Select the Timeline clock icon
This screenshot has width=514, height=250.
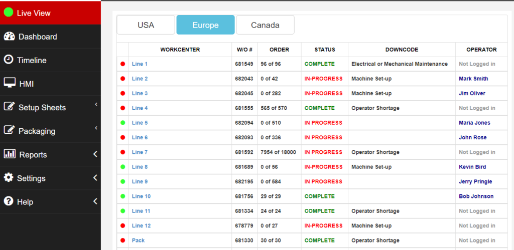pyautogui.click(x=9, y=60)
